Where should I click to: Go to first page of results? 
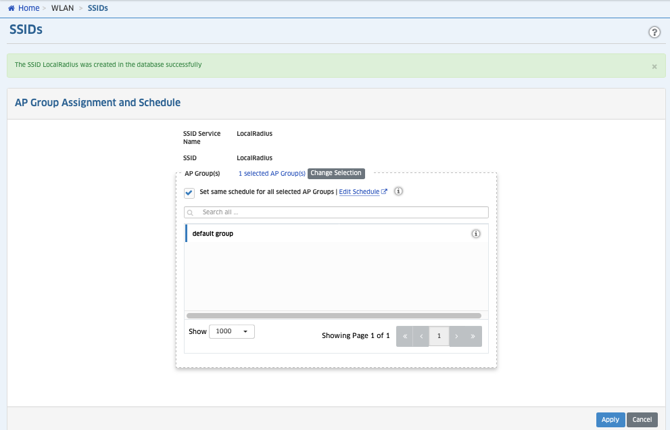[x=404, y=336]
